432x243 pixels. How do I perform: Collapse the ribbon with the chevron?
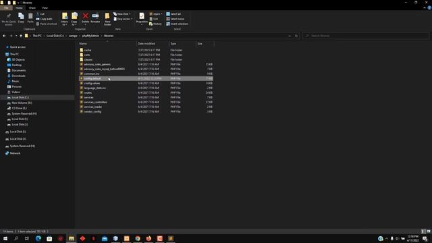coord(425,8)
